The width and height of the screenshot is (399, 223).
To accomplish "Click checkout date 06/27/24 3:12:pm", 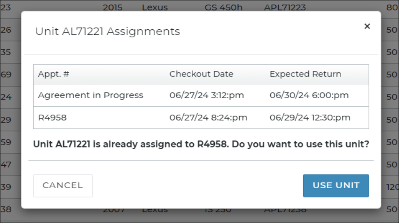I will (207, 95).
